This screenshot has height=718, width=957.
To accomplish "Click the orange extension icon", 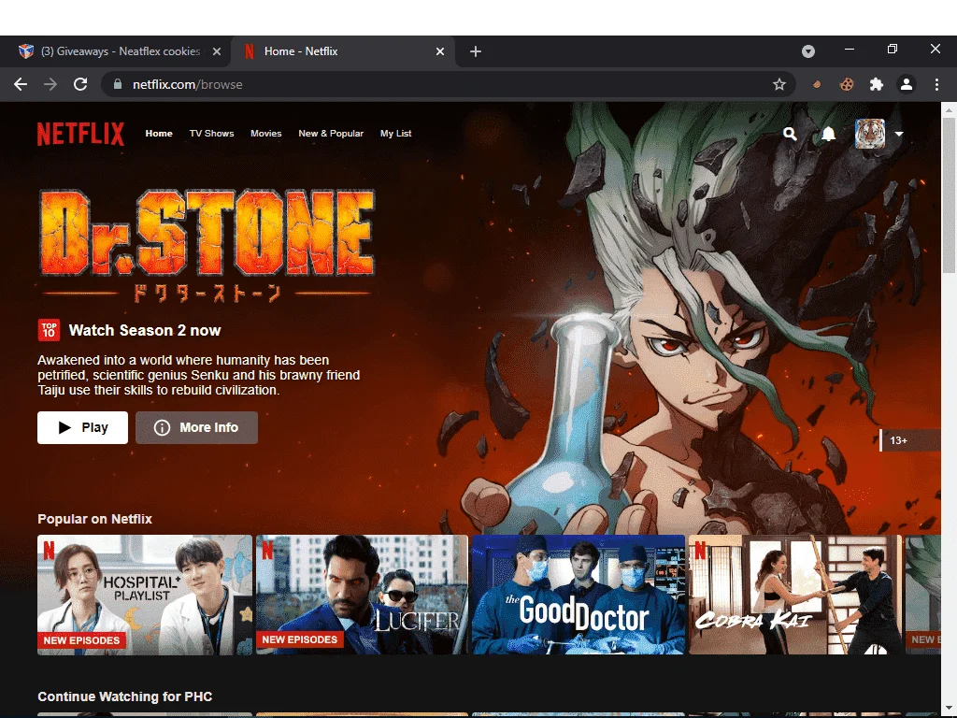I will click(817, 84).
